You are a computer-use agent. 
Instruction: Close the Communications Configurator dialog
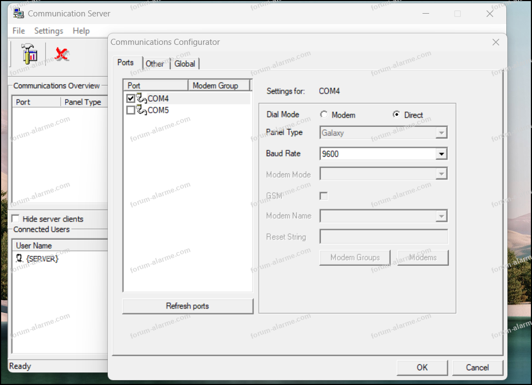pos(495,42)
